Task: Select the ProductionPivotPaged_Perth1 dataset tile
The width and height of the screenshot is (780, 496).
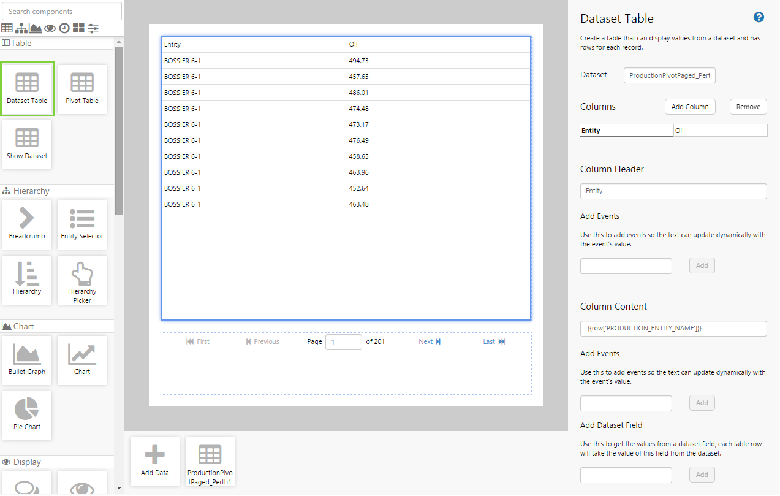Action: [x=210, y=461]
